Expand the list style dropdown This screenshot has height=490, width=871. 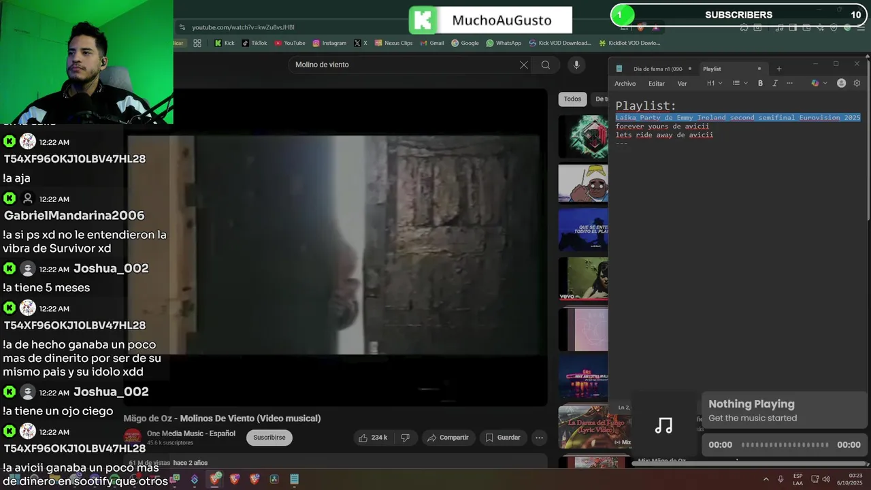(x=740, y=83)
